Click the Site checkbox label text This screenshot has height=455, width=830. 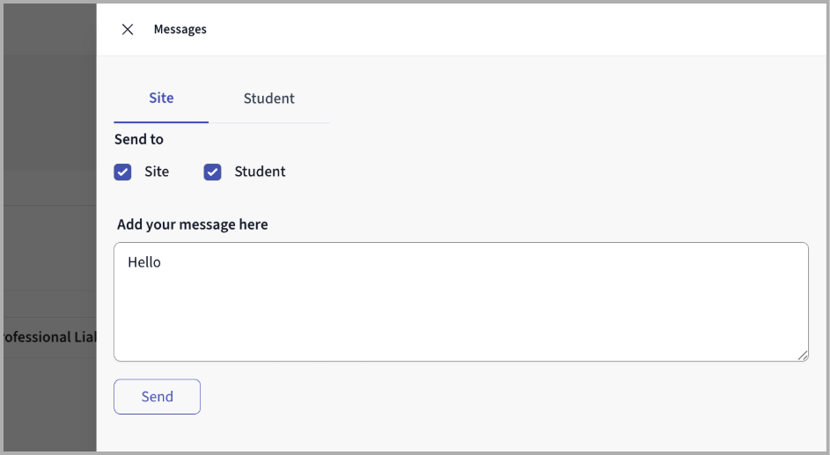click(157, 172)
